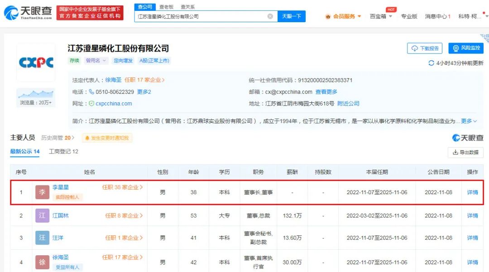Click the 发生变更时通知我 alert button
The height and width of the screenshot is (272, 489).
[107, 138]
